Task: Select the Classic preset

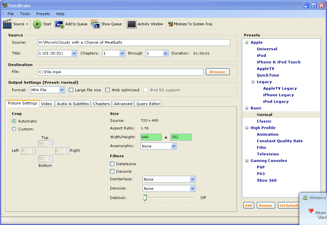Action: [x=264, y=121]
